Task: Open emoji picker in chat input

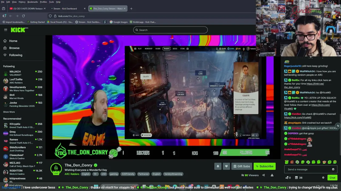Action: coord(333,170)
